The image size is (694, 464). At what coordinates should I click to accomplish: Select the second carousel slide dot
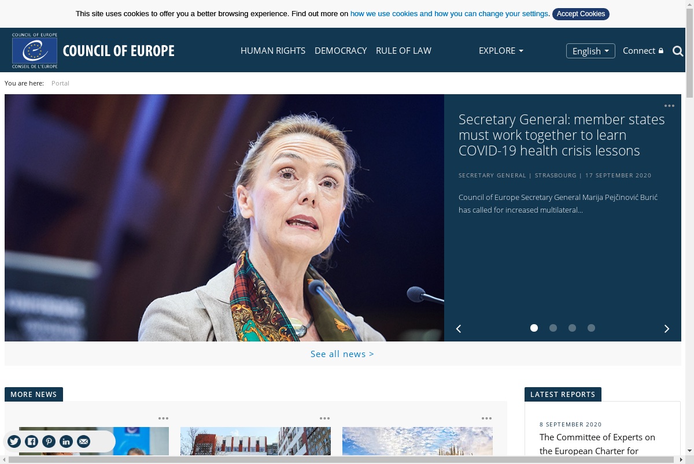[553, 328]
